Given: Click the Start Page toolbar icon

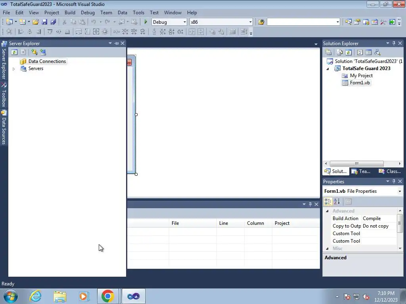Looking at the screenshot, I should pyautogui.click(x=392, y=22).
